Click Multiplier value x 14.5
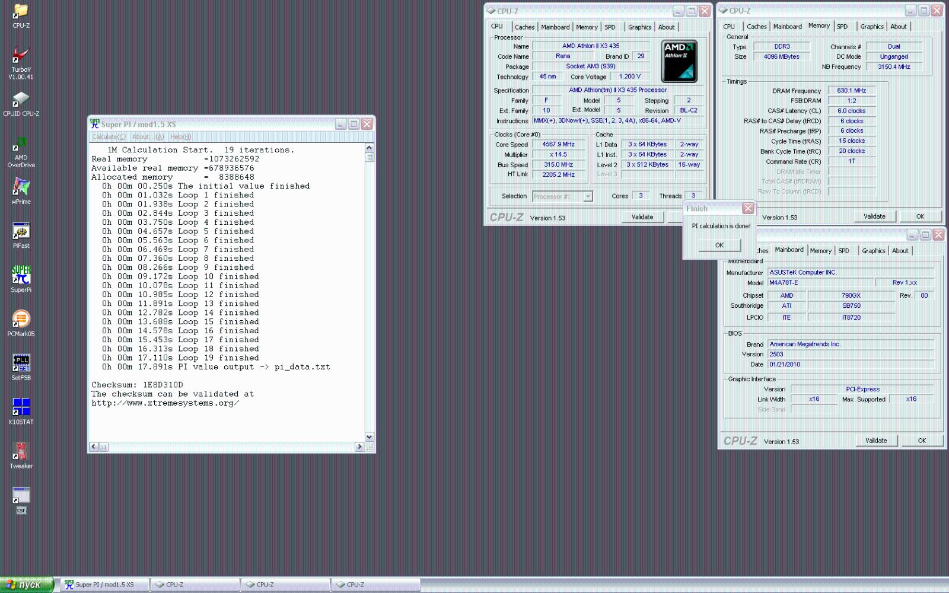Image resolution: width=949 pixels, height=593 pixels. 558,154
